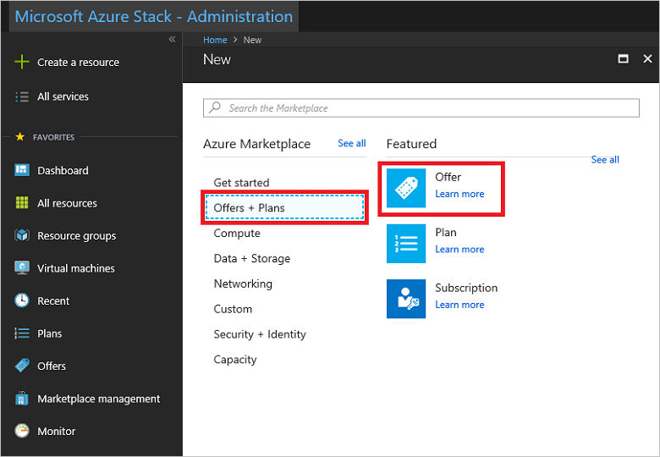
Task: Click the Search the Marketplace field
Action: tap(421, 108)
